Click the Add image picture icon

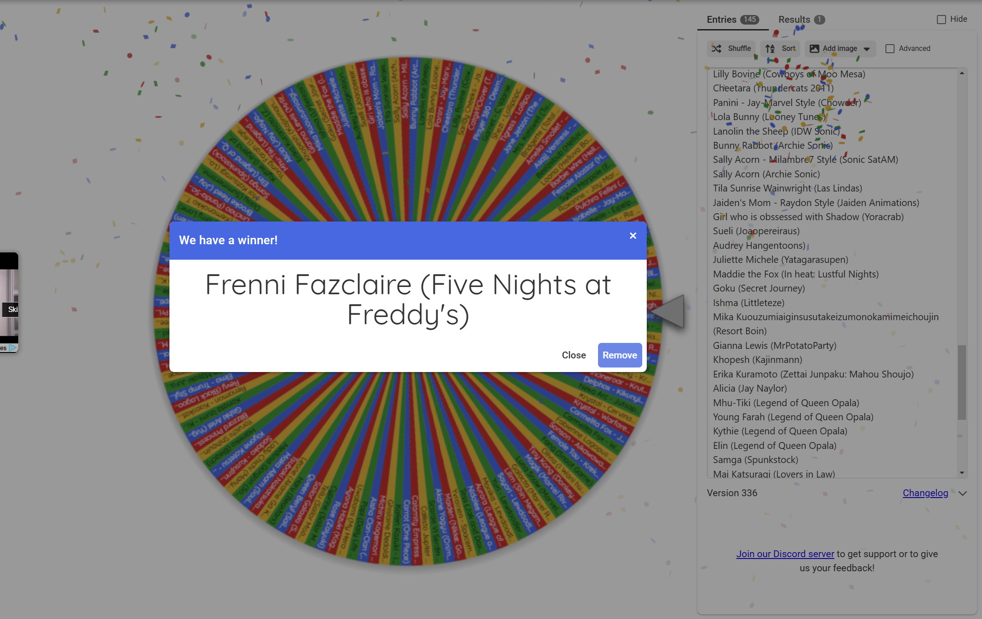814,49
